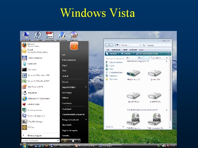Open the Szerkesztés menu
The image size is (198, 148).
tap(116, 50)
